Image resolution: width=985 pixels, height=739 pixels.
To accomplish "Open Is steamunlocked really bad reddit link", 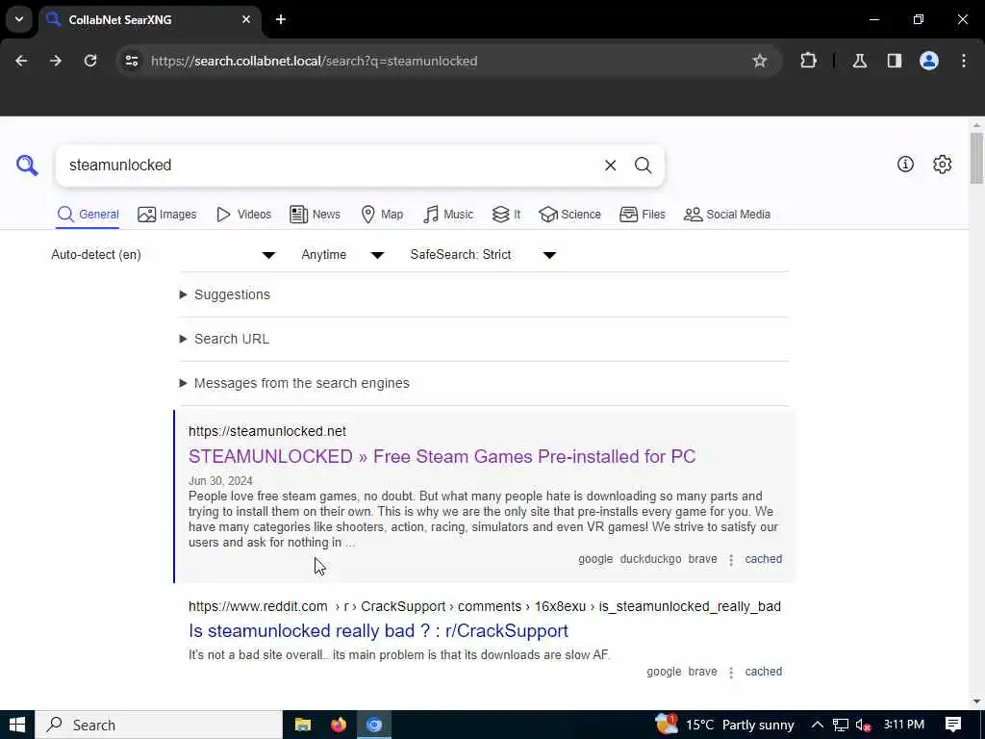I will point(378,630).
